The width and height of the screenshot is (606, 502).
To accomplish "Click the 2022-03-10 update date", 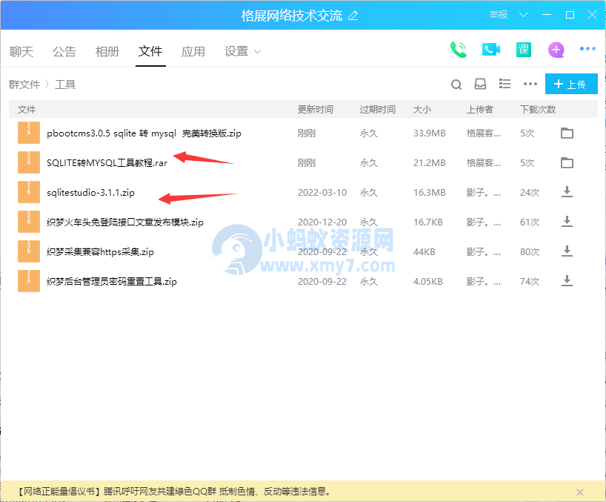I will (322, 193).
